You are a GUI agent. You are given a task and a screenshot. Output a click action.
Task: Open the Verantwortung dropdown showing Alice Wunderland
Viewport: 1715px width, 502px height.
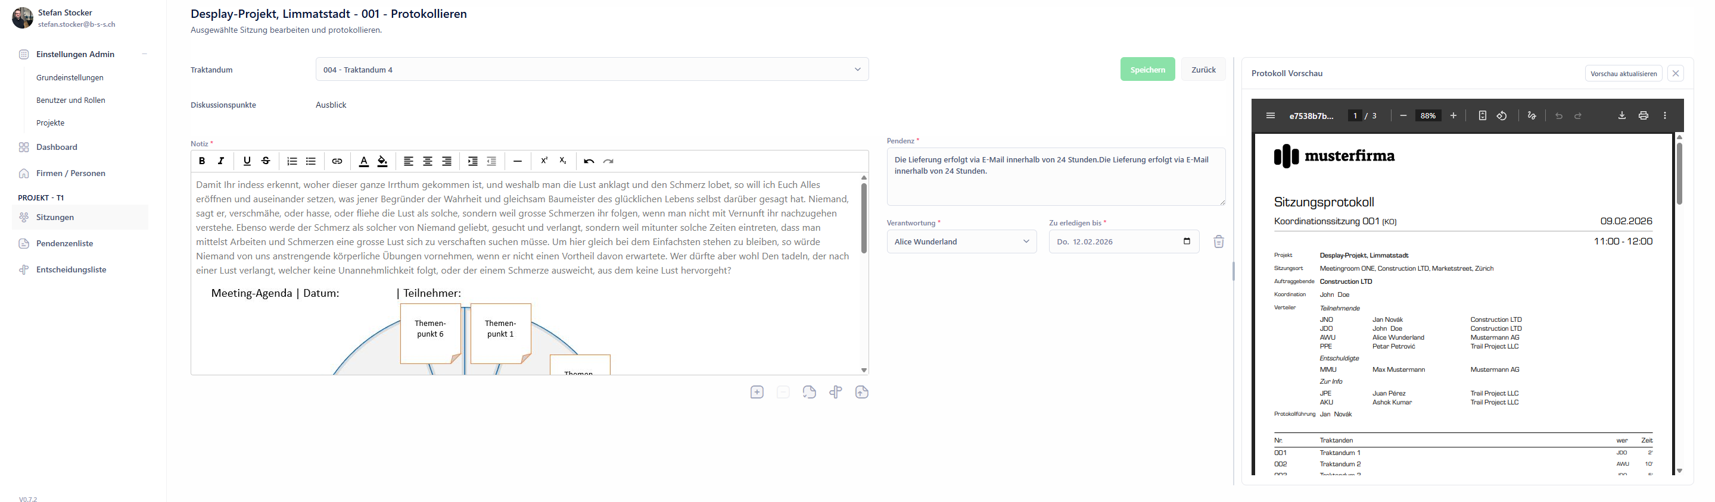coord(961,241)
